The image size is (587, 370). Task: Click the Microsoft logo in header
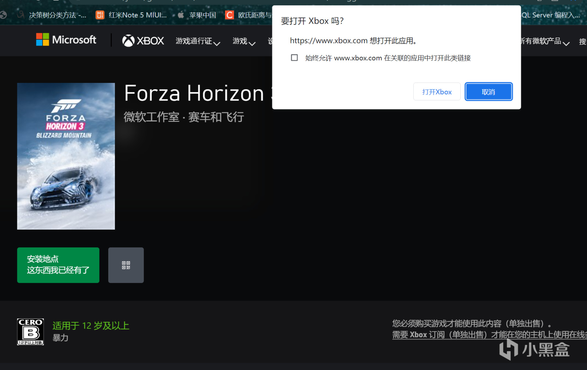(66, 40)
